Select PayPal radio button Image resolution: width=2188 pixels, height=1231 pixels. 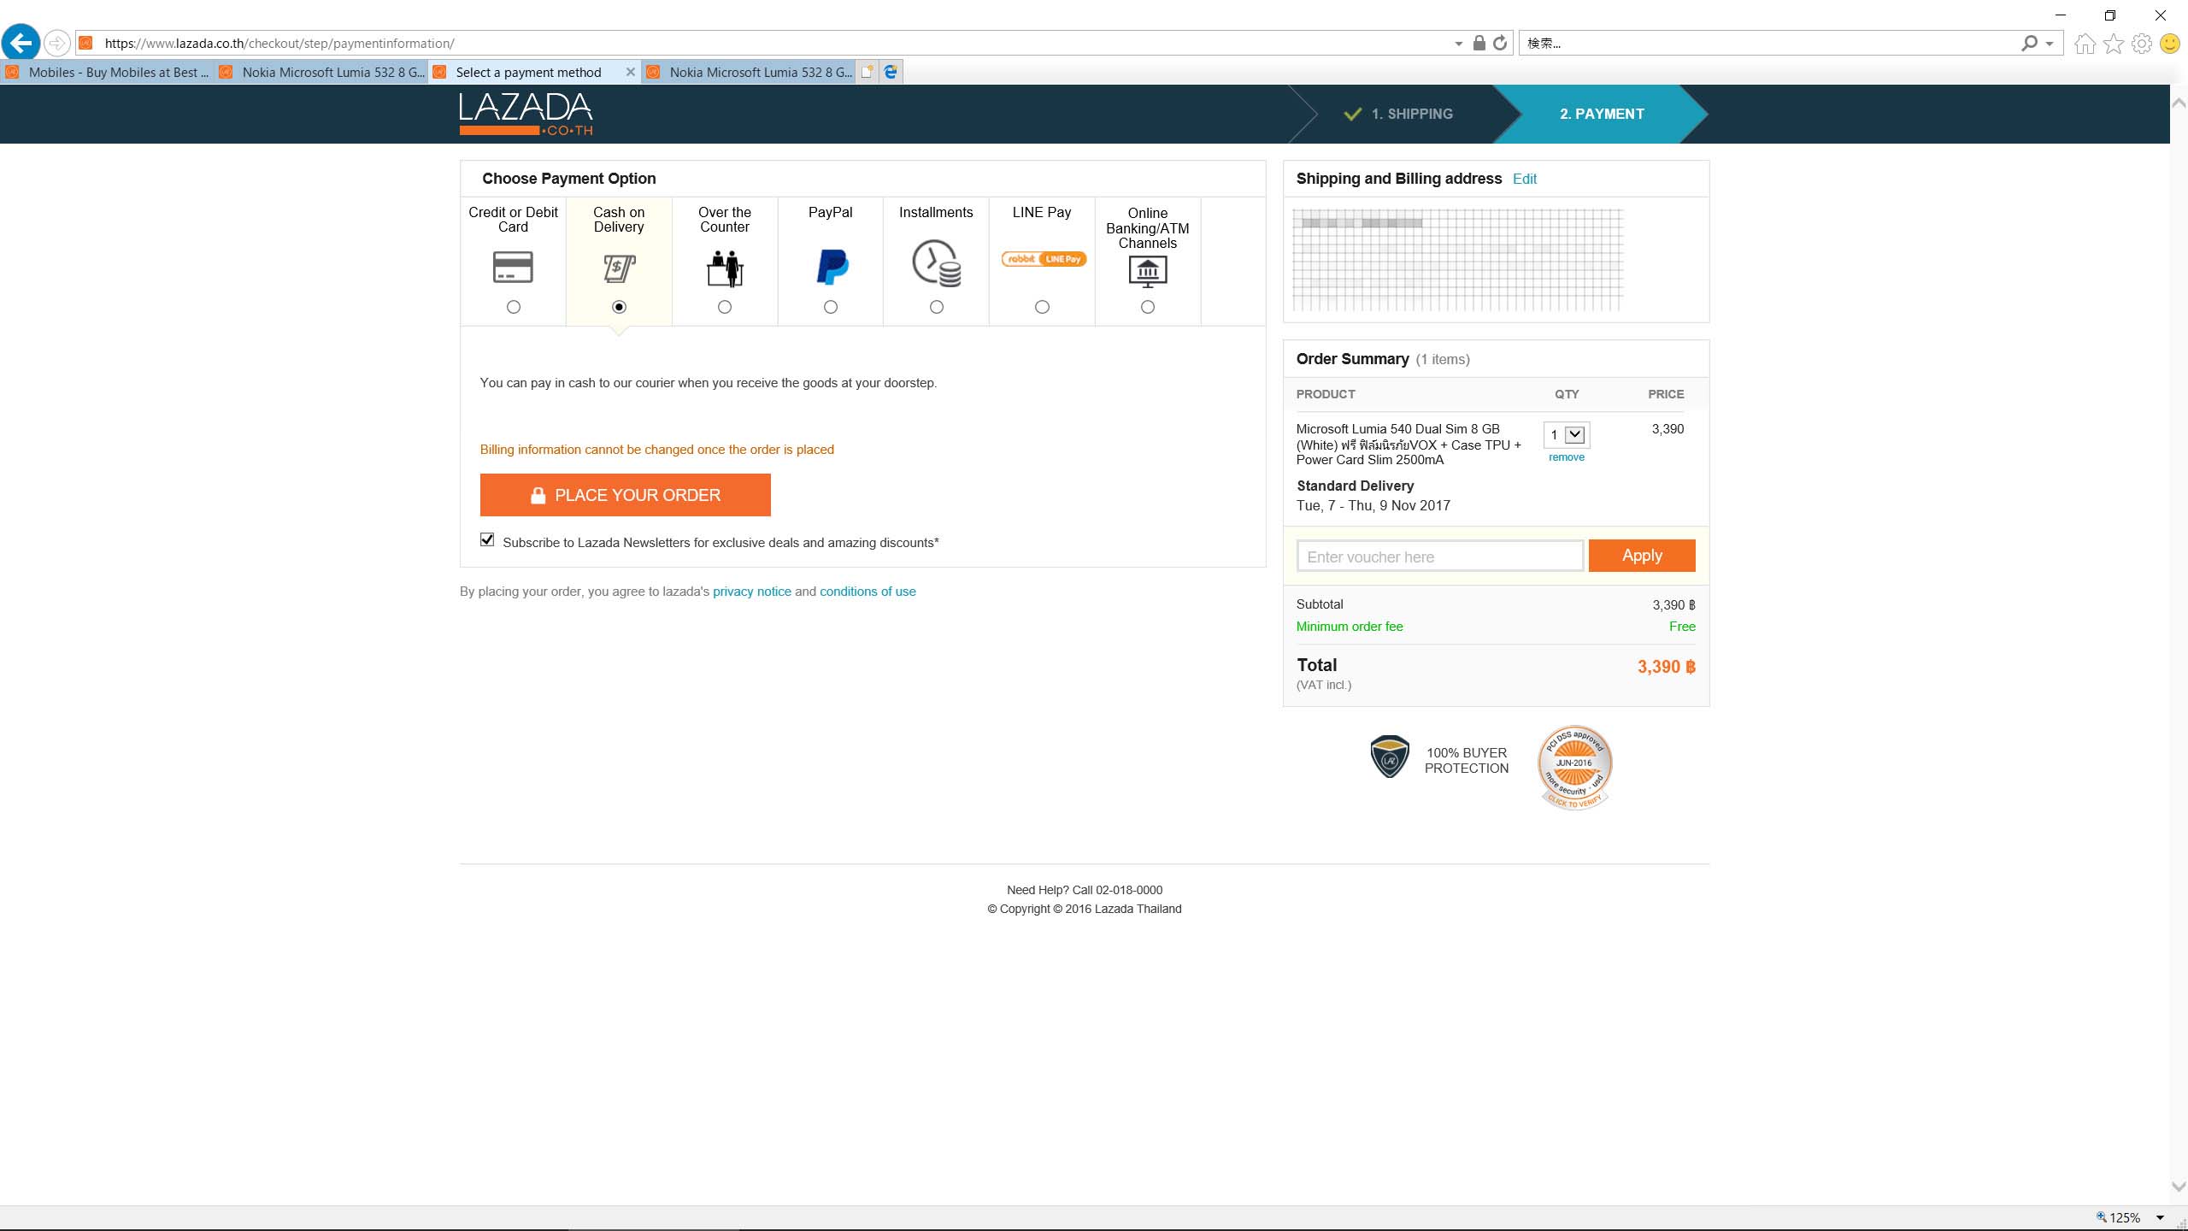[x=831, y=307]
